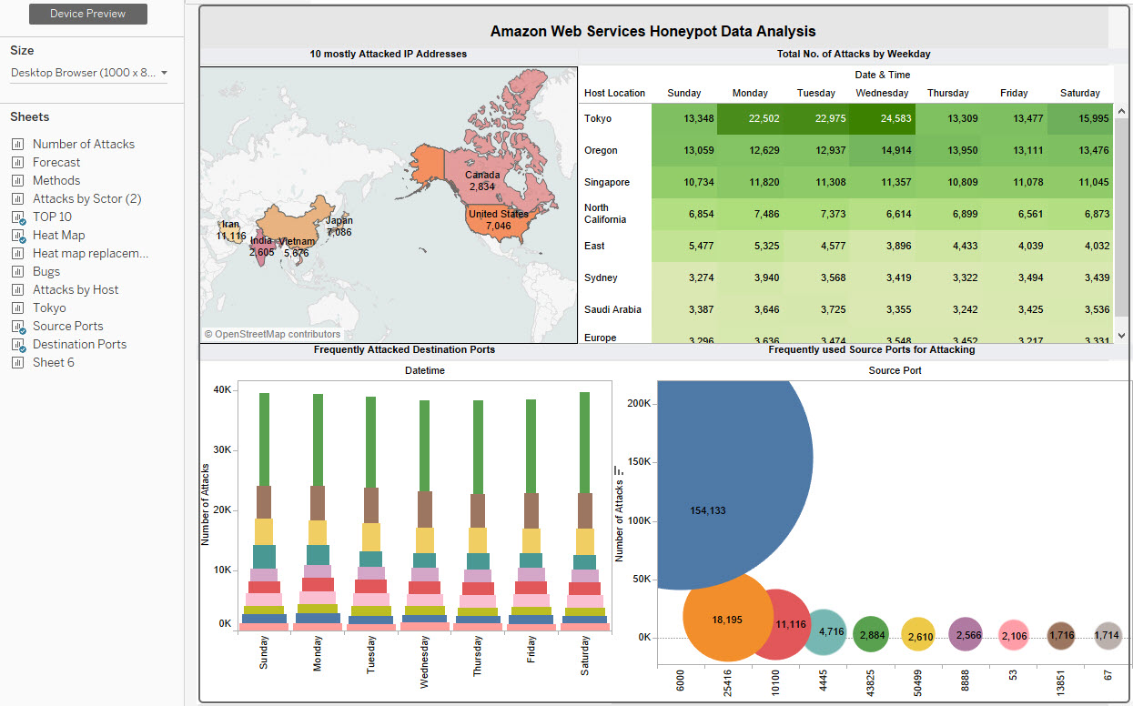Screen dimensions: 1133x706
Task: Click the 7,486 cell in North California row
Action: click(x=750, y=214)
